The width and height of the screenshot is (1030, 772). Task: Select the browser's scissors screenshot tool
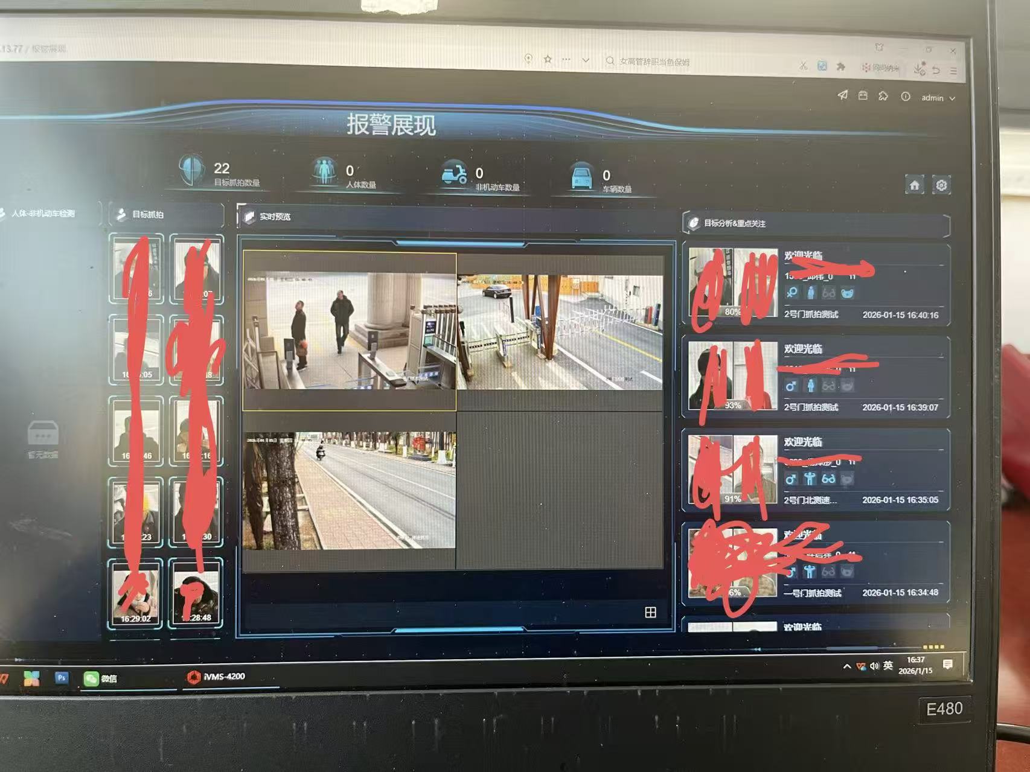coord(803,66)
